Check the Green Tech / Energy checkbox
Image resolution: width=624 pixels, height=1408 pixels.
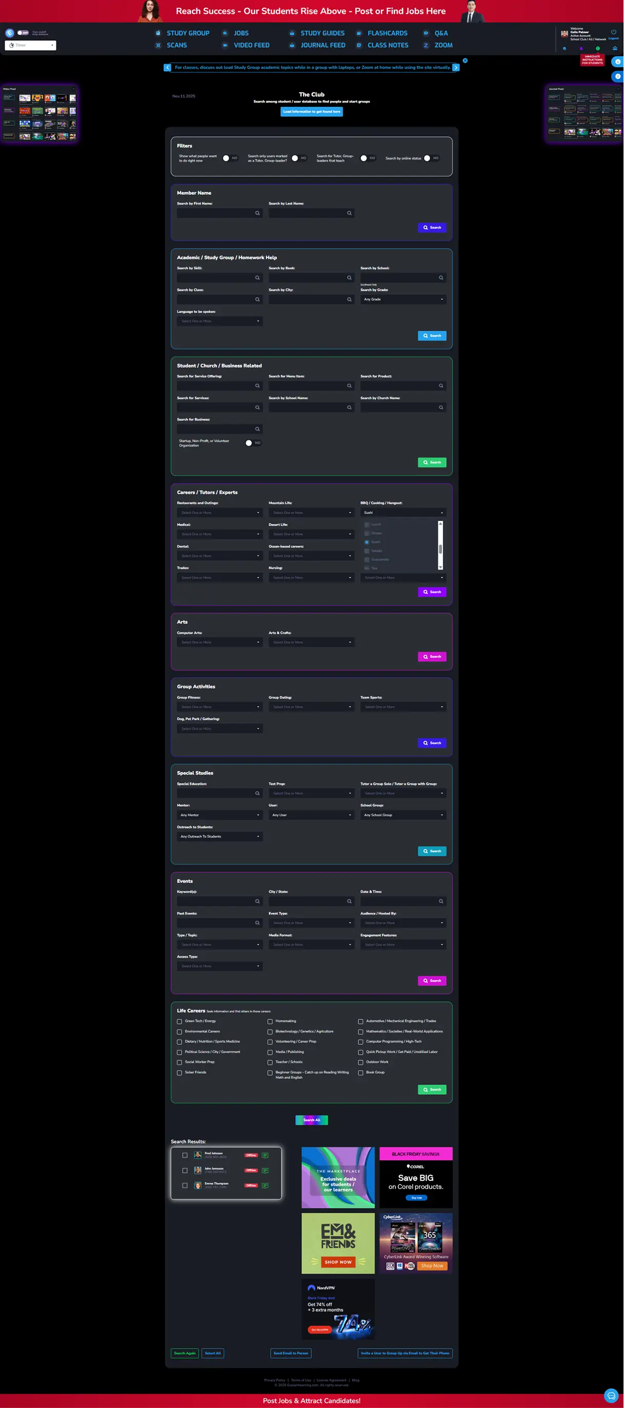179,1021
